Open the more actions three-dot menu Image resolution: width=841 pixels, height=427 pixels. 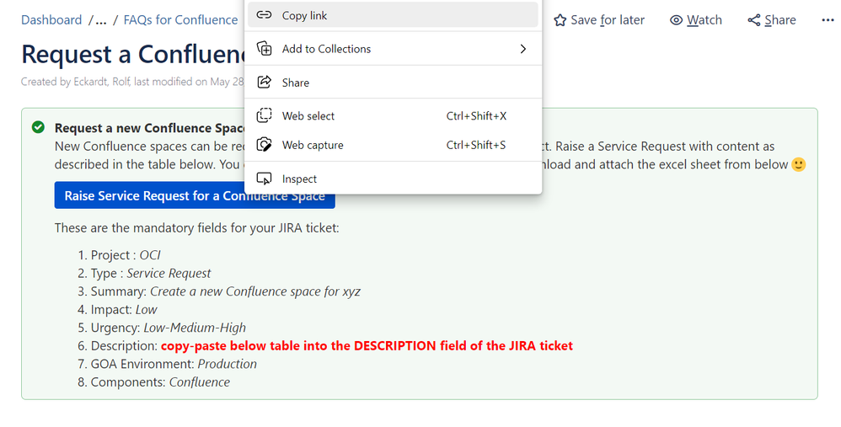(x=828, y=20)
